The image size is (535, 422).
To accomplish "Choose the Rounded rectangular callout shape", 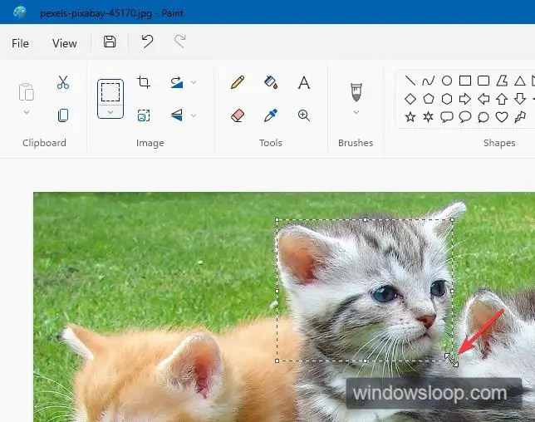I will click(447, 117).
